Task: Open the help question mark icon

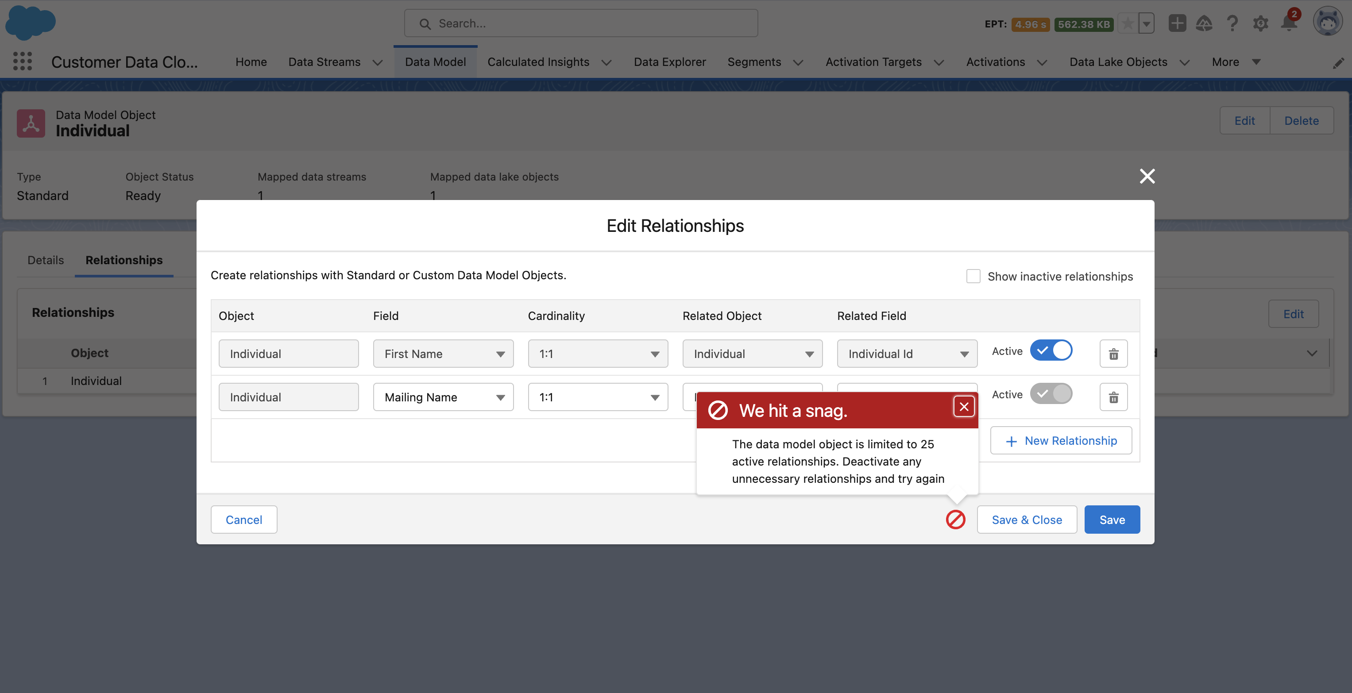Action: coord(1232,23)
